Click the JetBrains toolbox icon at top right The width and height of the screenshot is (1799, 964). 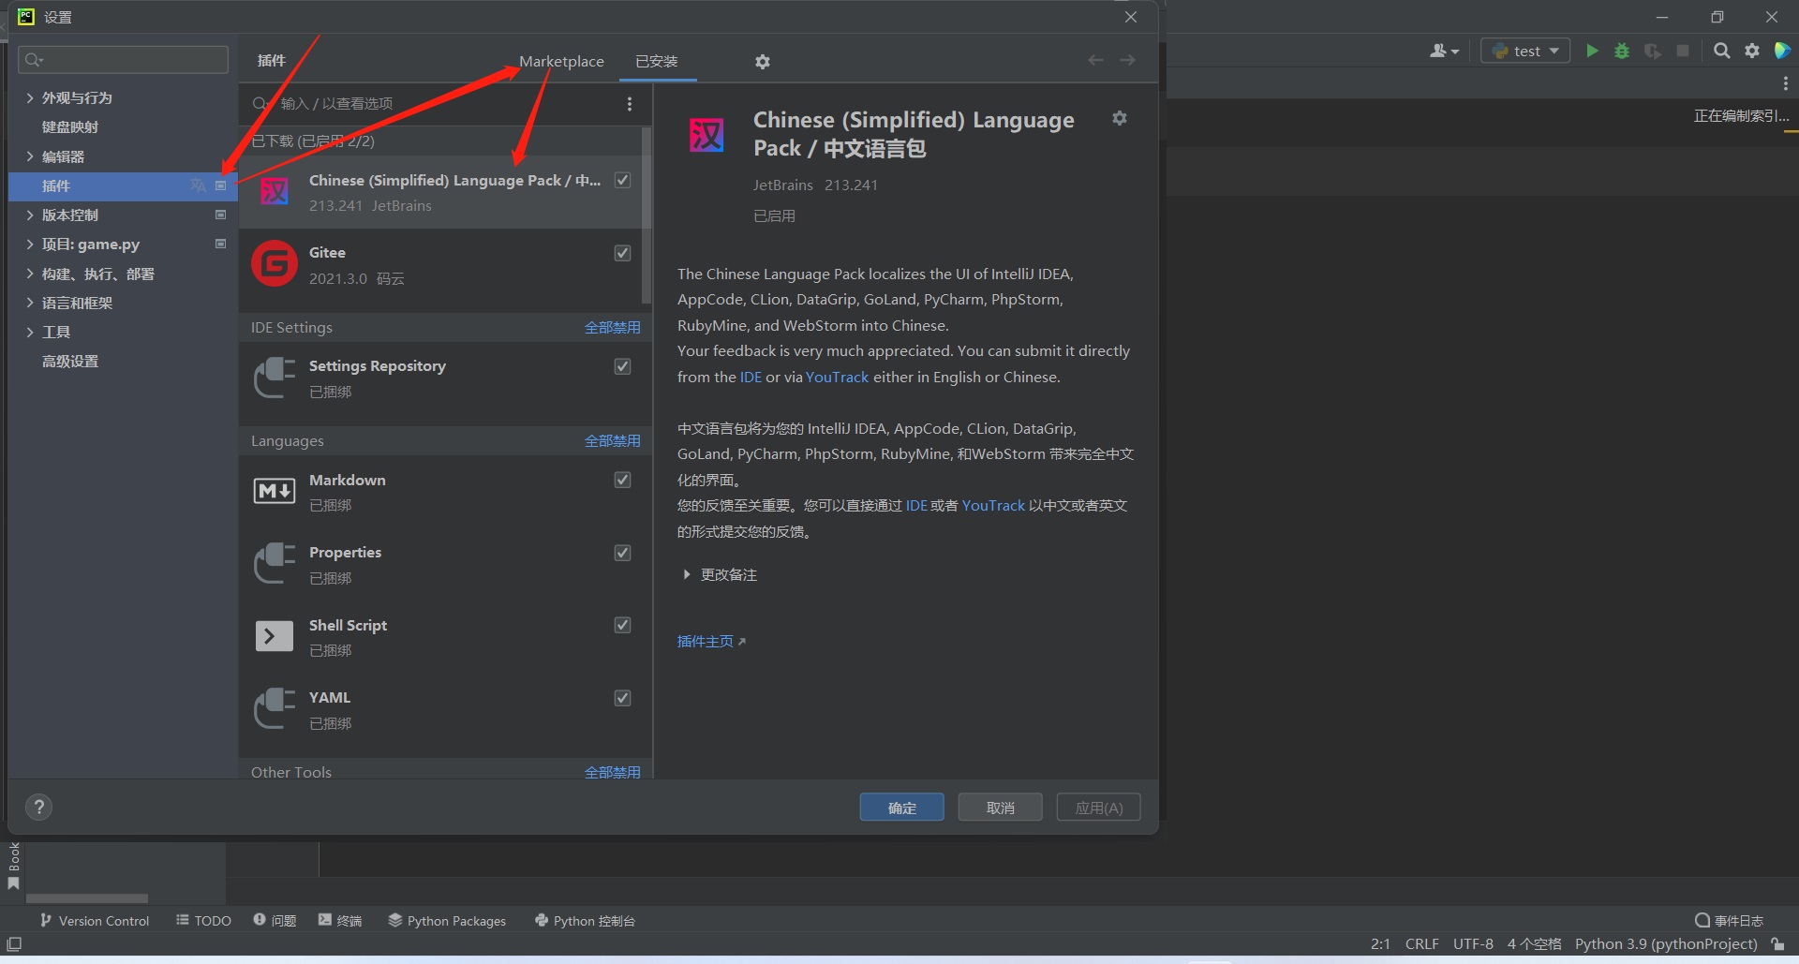pos(1782,51)
